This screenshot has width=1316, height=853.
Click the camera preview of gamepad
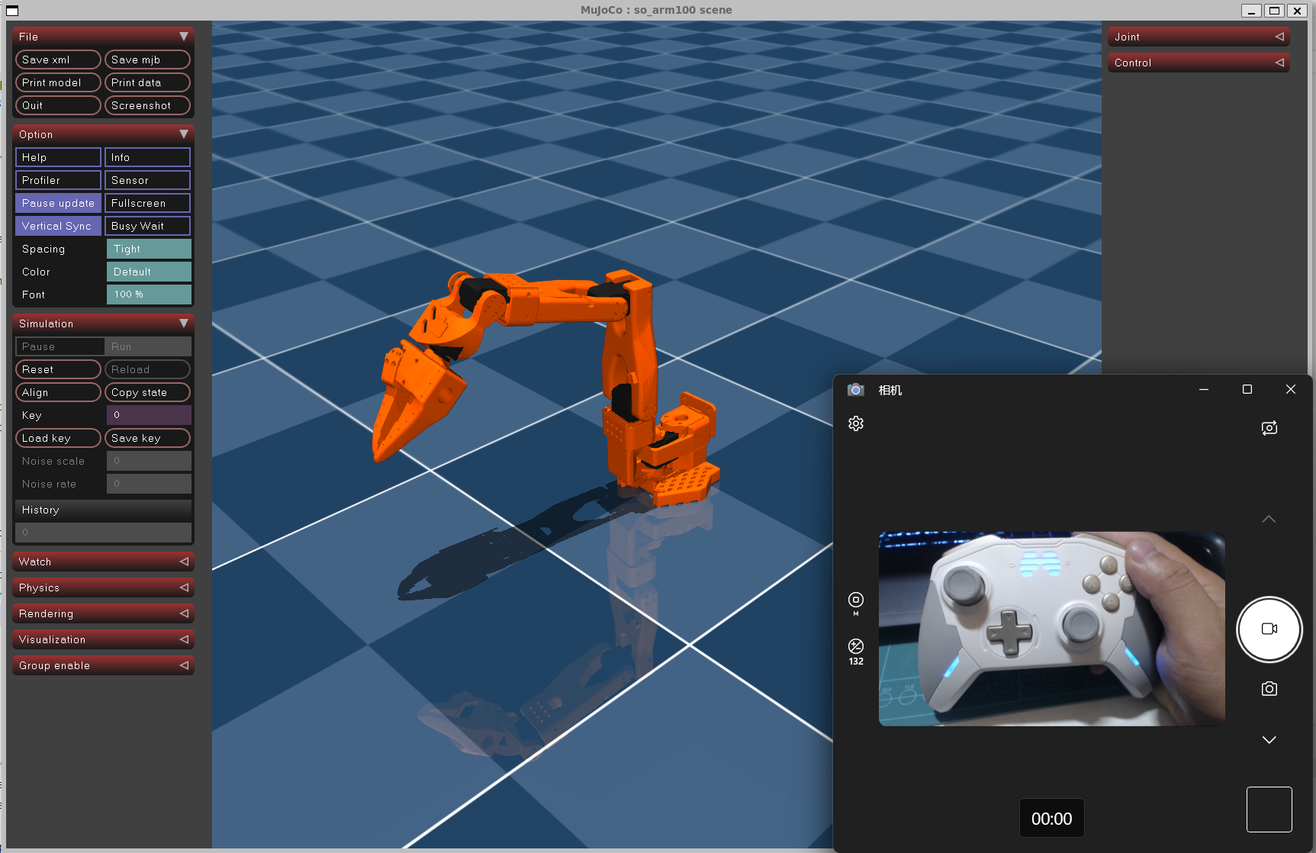tap(1052, 629)
